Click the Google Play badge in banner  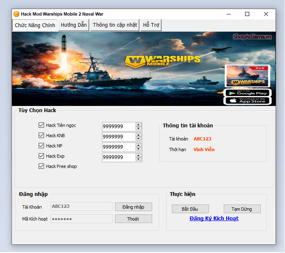pyautogui.click(x=248, y=93)
